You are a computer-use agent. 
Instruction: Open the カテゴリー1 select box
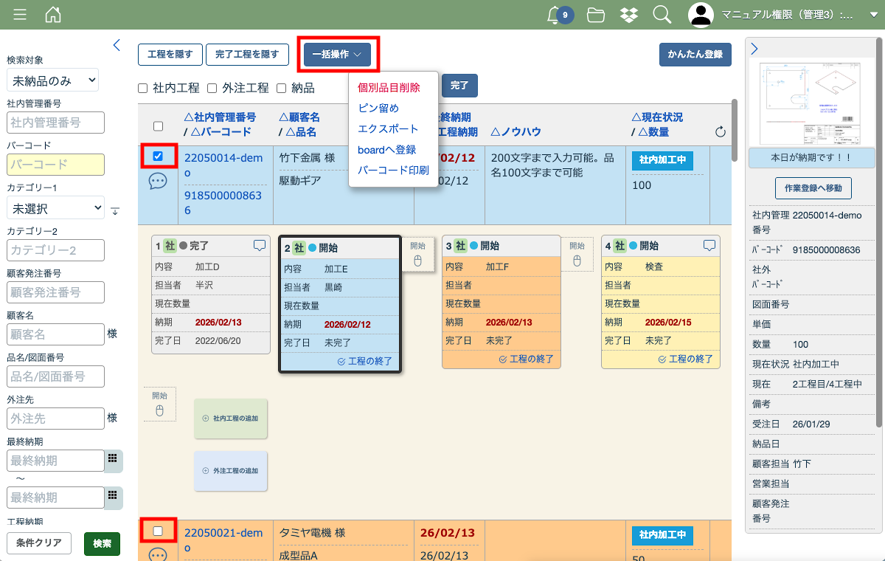pyautogui.click(x=56, y=208)
